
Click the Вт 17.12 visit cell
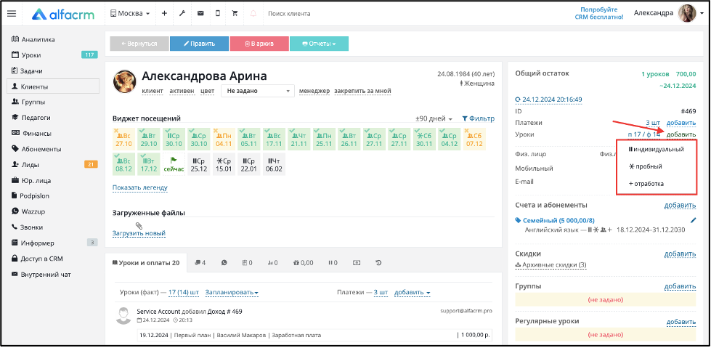click(x=148, y=164)
